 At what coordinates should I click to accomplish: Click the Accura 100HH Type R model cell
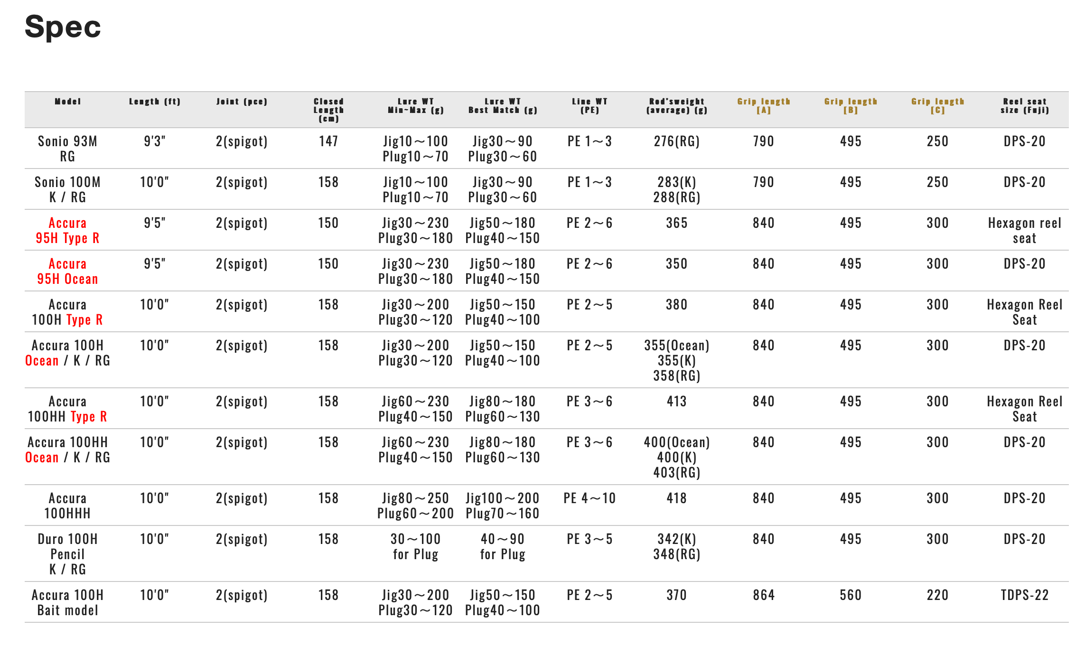point(68,409)
